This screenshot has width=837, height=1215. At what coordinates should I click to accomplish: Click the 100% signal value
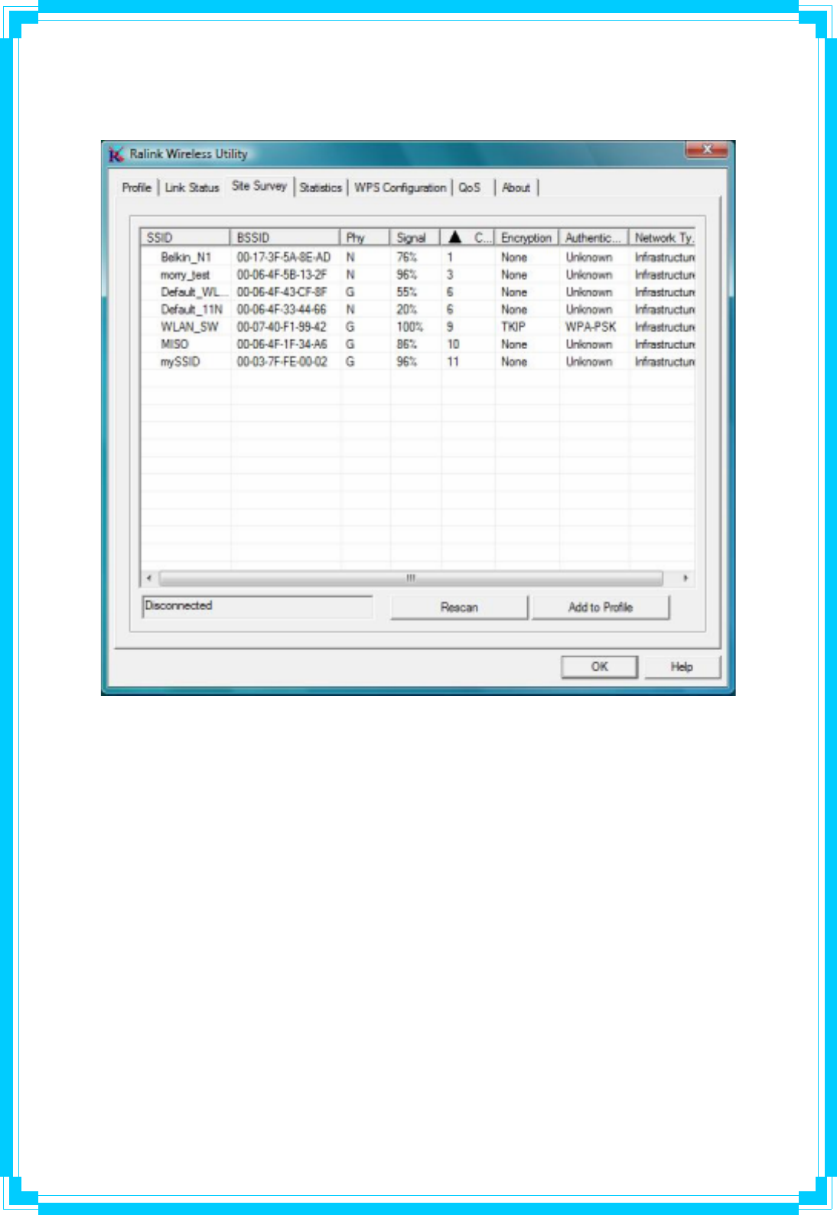coord(410,327)
